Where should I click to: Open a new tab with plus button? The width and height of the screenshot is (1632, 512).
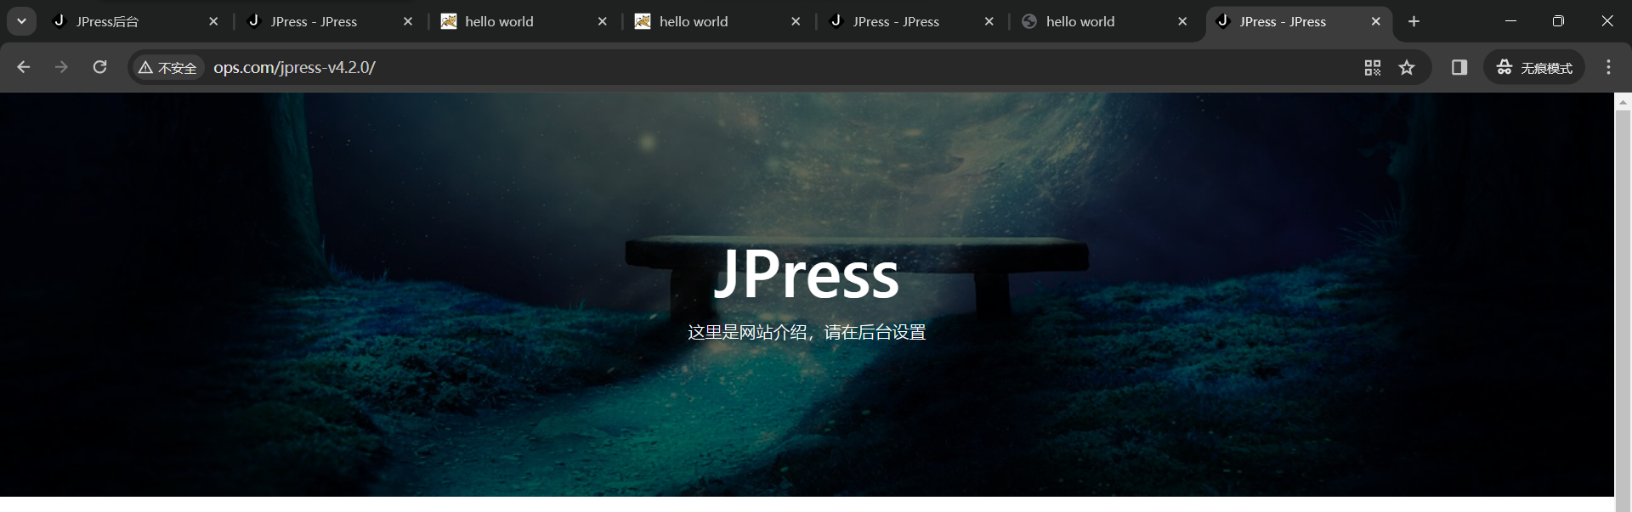tap(1414, 21)
